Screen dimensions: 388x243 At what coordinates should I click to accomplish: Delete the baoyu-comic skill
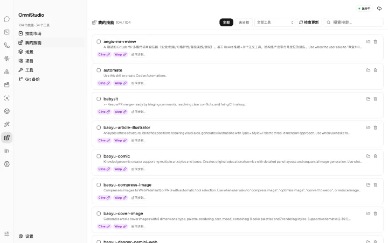pos(376,156)
